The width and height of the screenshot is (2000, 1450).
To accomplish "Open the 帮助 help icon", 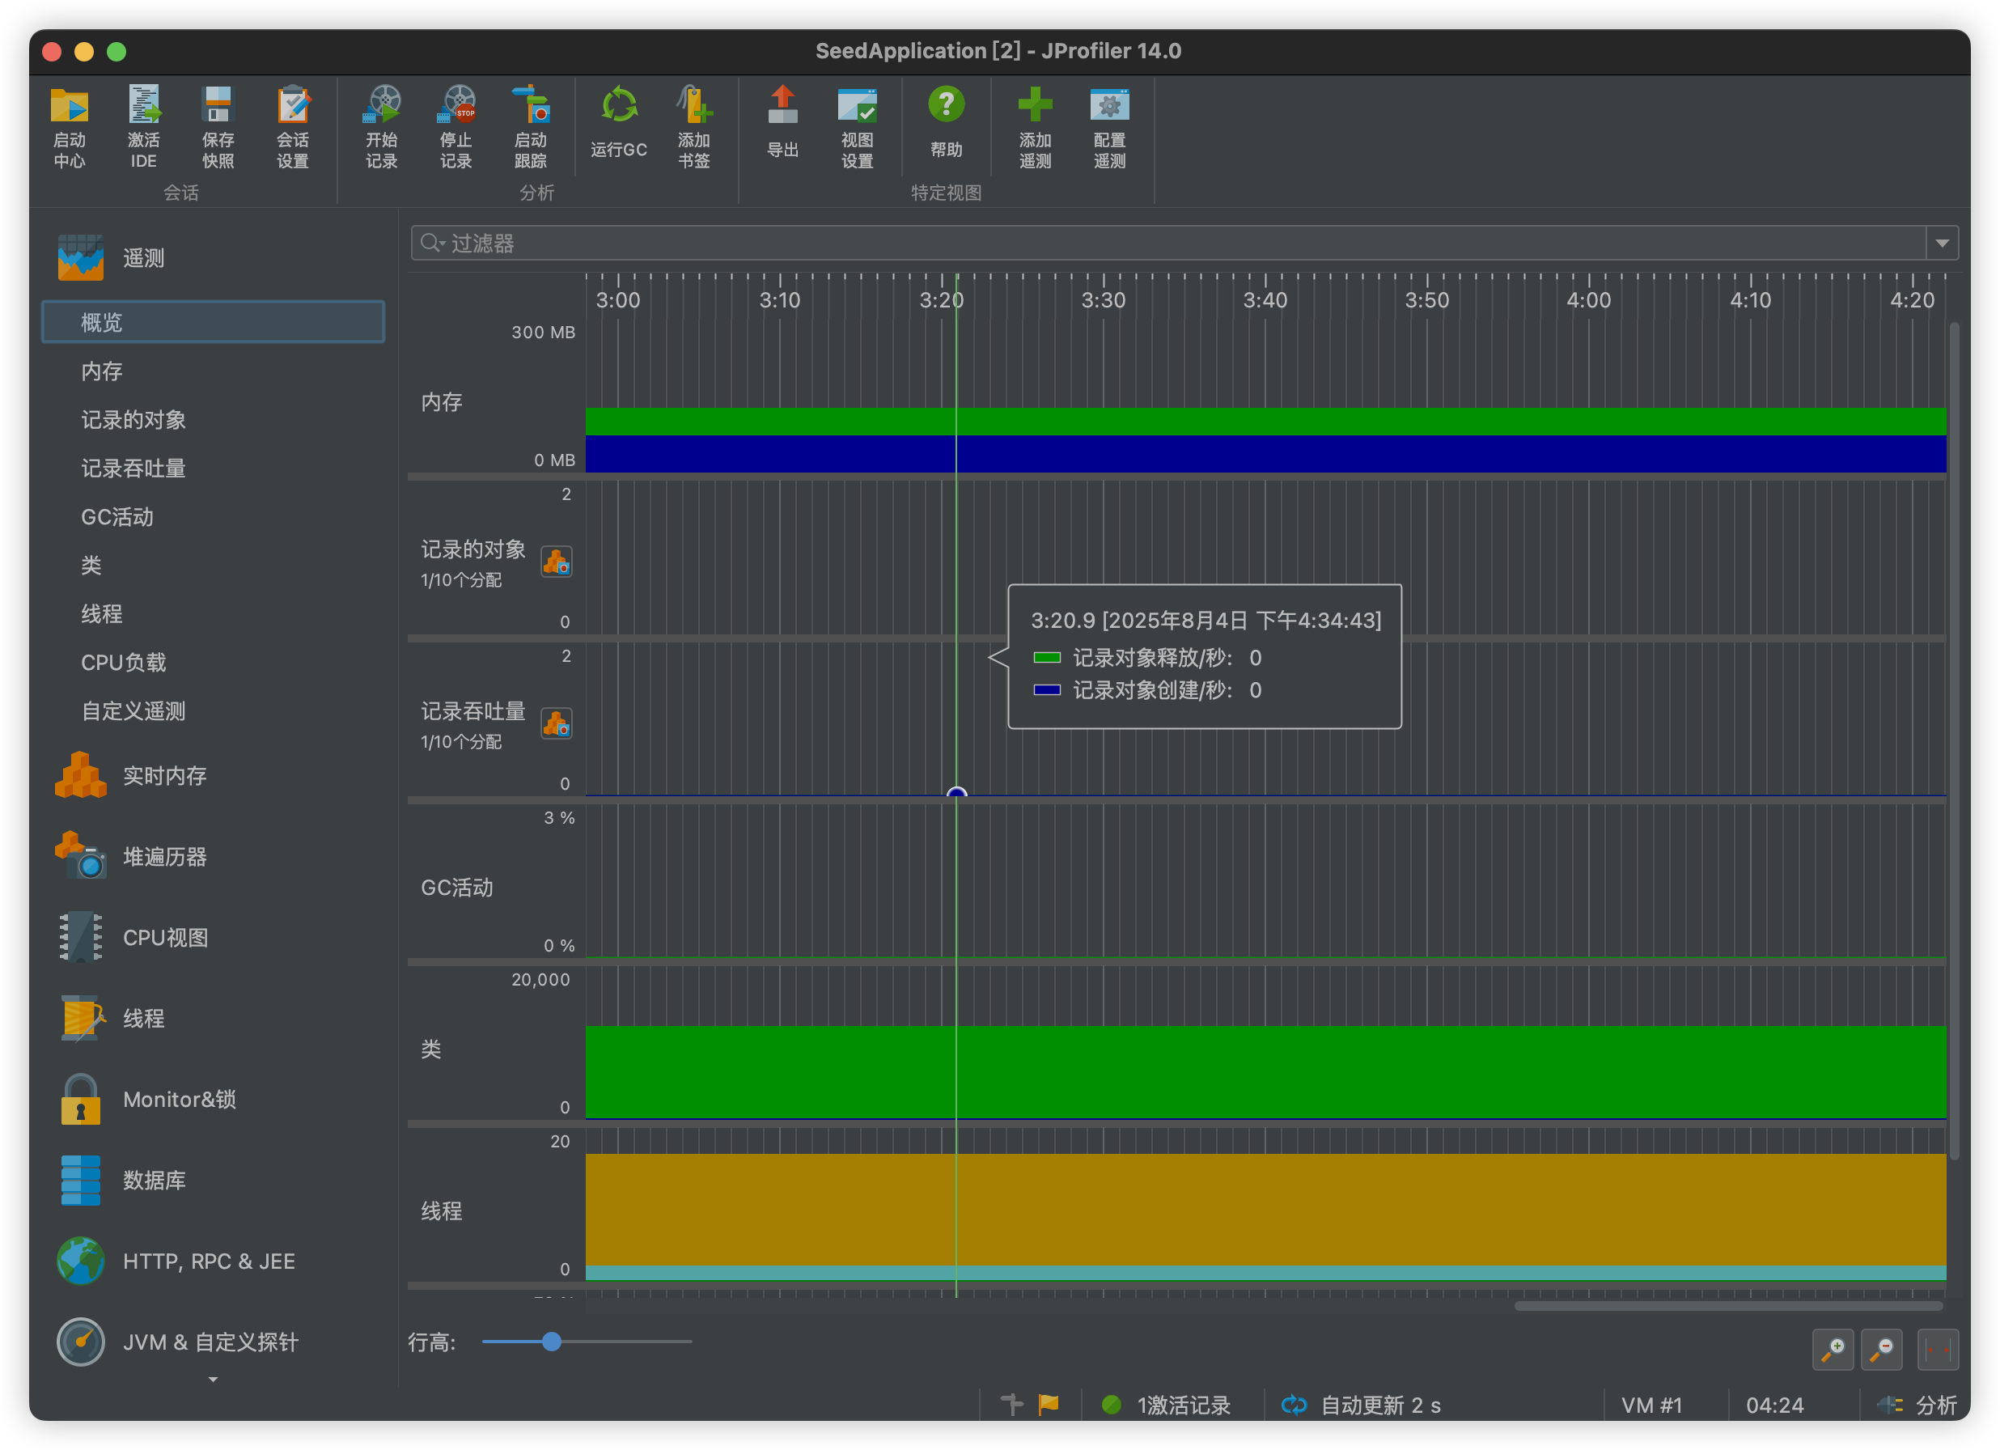I will (947, 121).
